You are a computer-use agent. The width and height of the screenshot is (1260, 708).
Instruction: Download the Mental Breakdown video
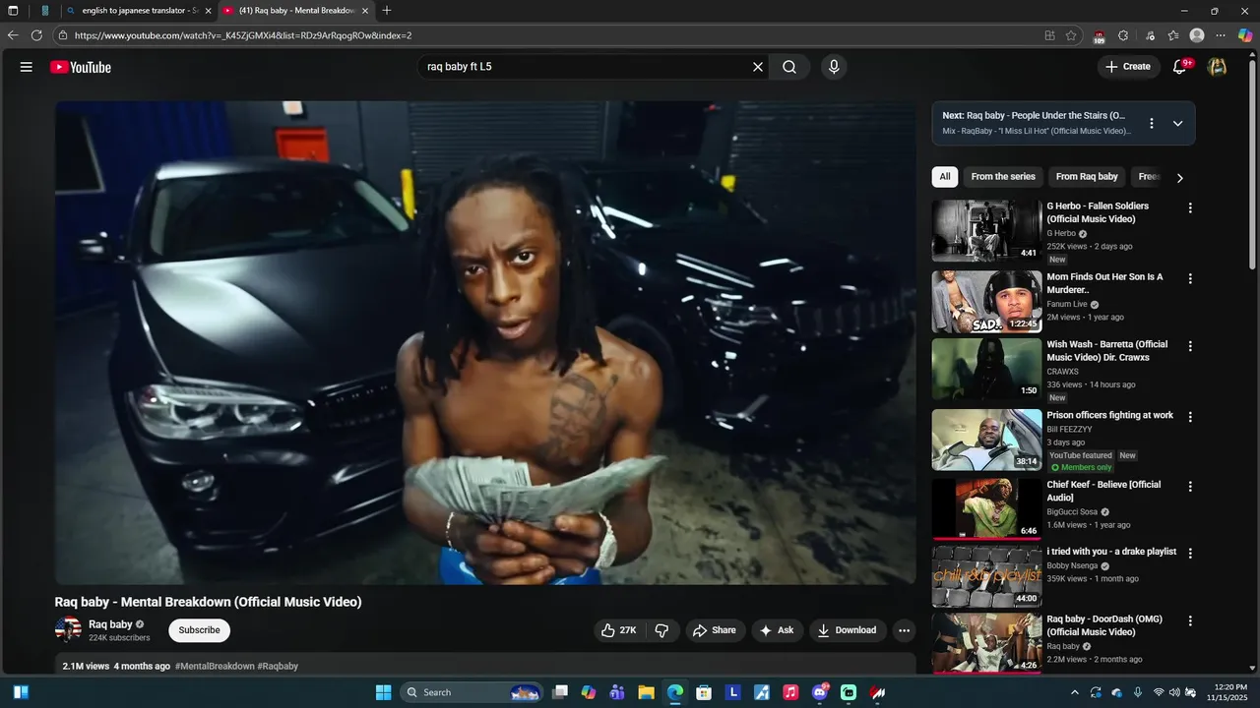848,630
